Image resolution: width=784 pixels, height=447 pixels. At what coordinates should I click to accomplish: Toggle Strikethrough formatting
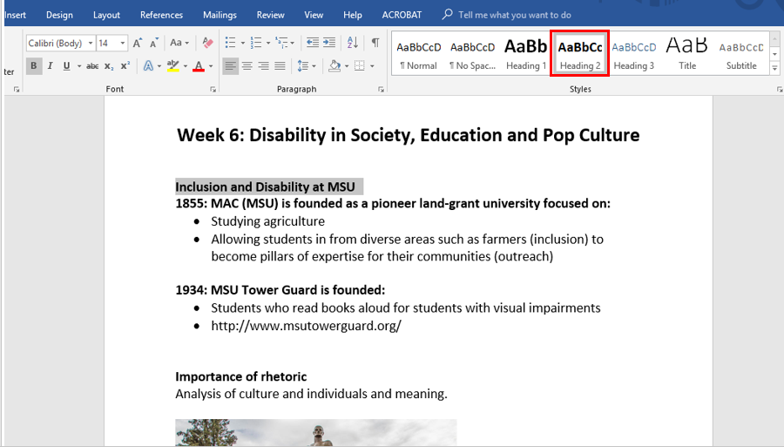(92, 65)
